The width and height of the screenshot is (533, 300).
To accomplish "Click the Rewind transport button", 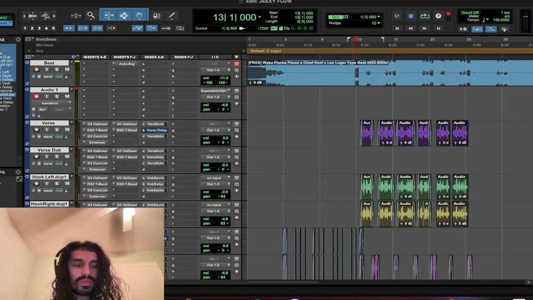I will [x=411, y=28].
